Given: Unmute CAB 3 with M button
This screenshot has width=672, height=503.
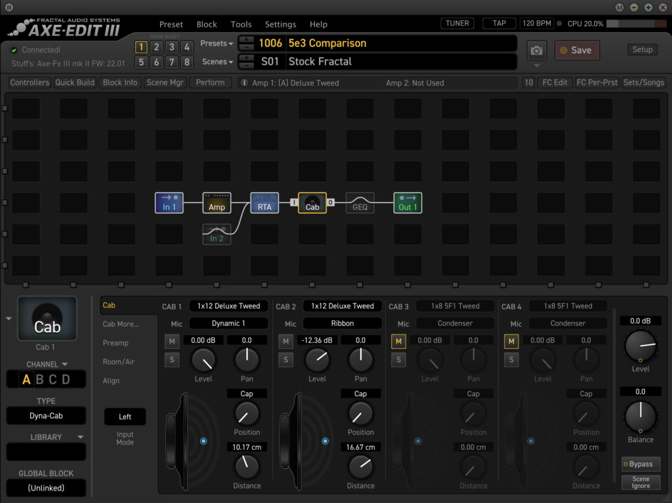Looking at the screenshot, I should pos(398,341).
